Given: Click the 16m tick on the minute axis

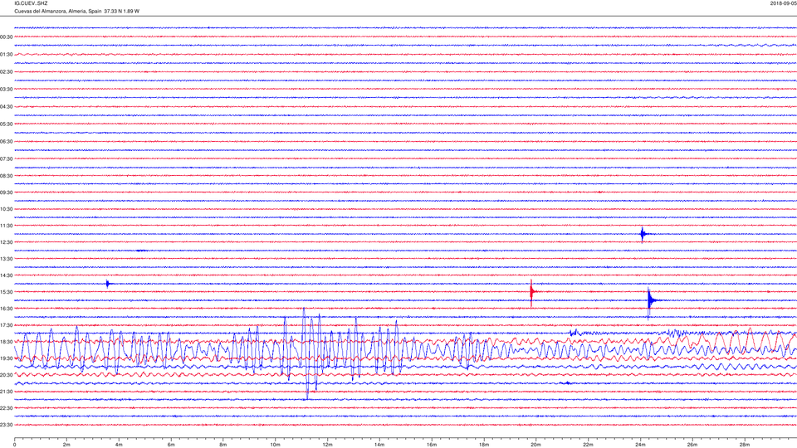Looking at the screenshot, I should click(x=432, y=445).
